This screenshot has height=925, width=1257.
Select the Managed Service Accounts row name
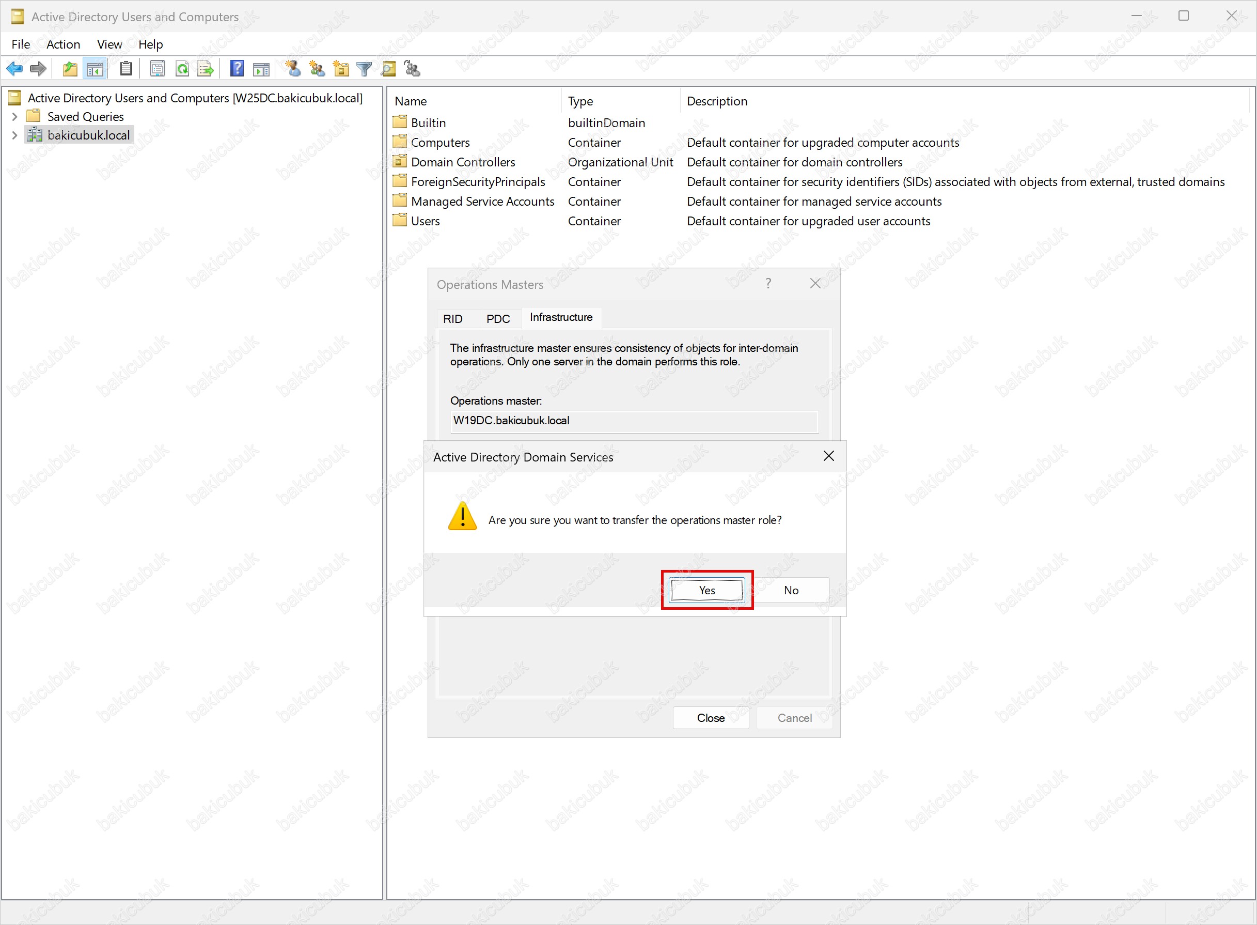[483, 201]
